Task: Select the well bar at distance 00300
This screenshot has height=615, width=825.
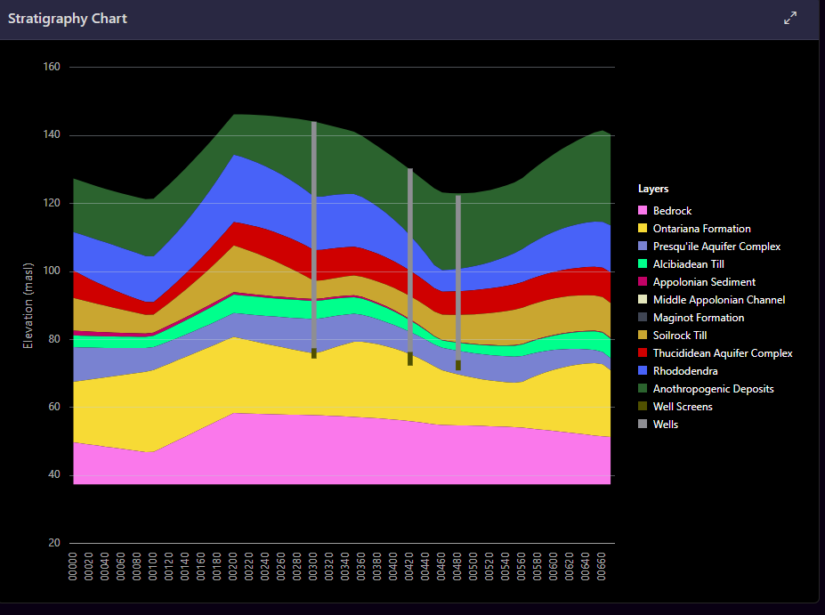Action: [314, 235]
